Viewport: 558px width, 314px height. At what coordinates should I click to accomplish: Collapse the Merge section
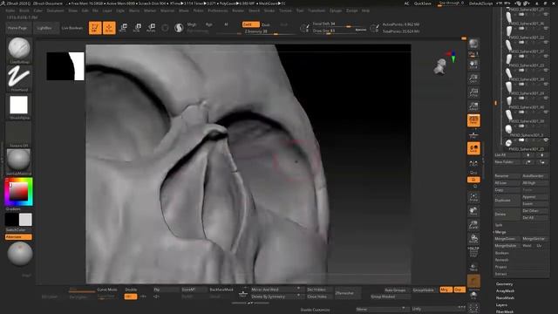point(500,232)
